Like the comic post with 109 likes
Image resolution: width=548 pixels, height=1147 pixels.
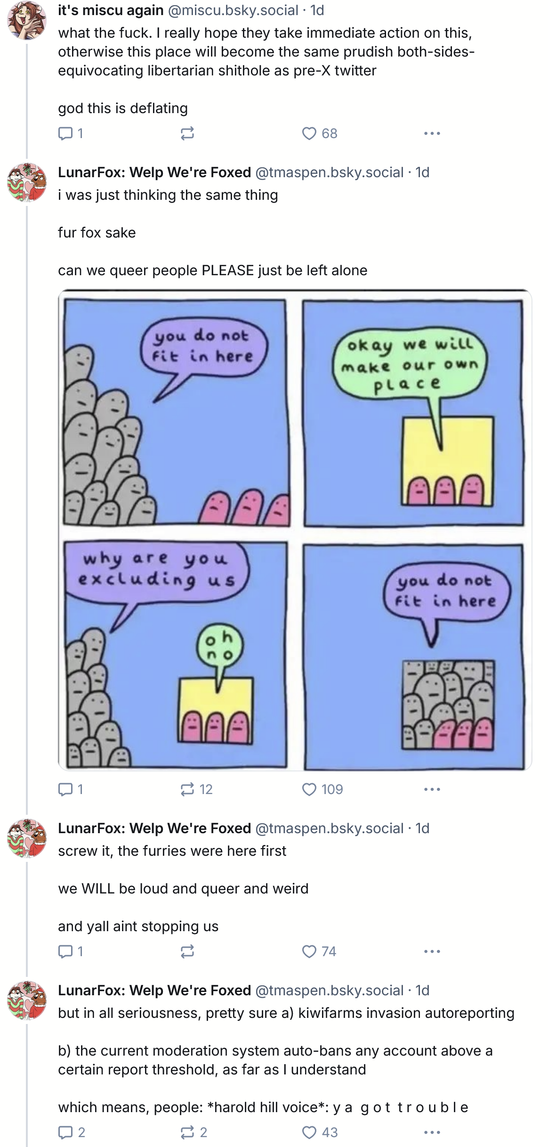click(x=309, y=789)
